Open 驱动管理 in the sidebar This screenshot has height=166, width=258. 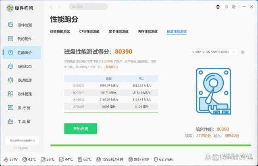[x=24, y=80]
